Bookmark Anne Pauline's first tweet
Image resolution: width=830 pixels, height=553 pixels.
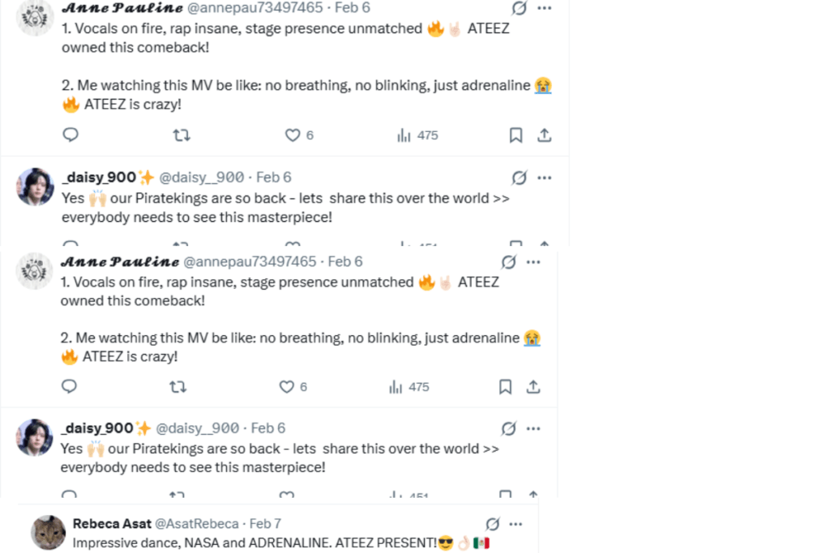point(516,135)
